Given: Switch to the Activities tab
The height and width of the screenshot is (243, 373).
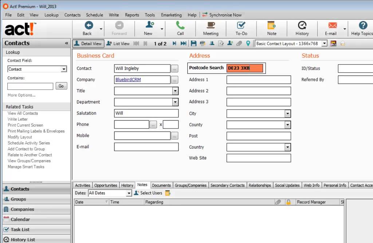Looking at the screenshot, I should (x=83, y=185).
